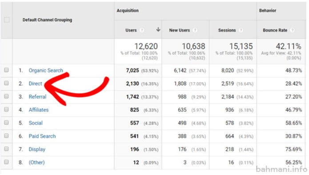Click the help icon beside Sessions

241,30
